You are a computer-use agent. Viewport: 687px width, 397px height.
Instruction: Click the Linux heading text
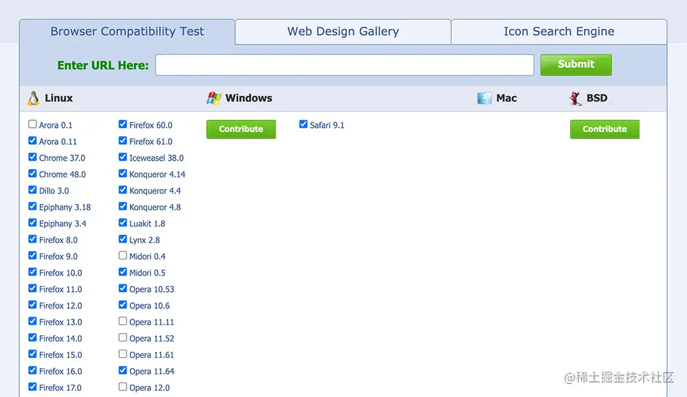(58, 98)
